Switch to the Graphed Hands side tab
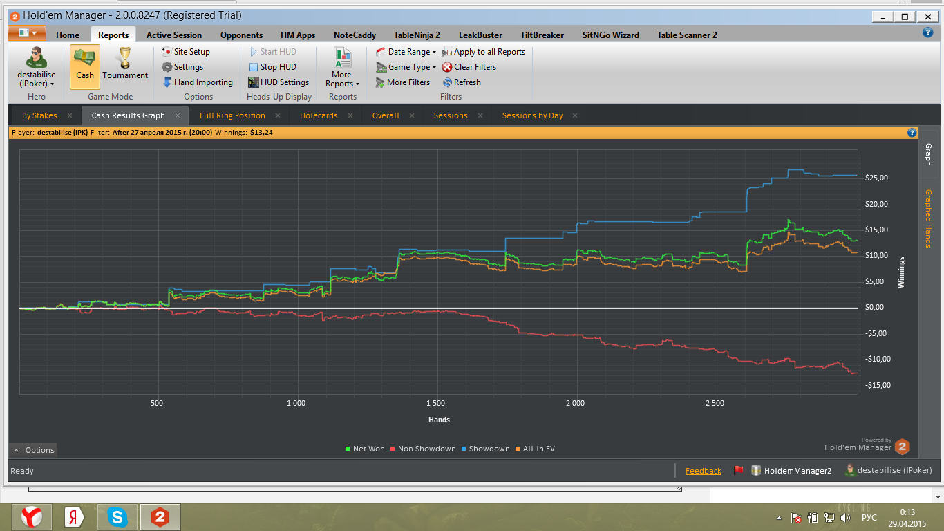The image size is (944, 531). [928, 218]
